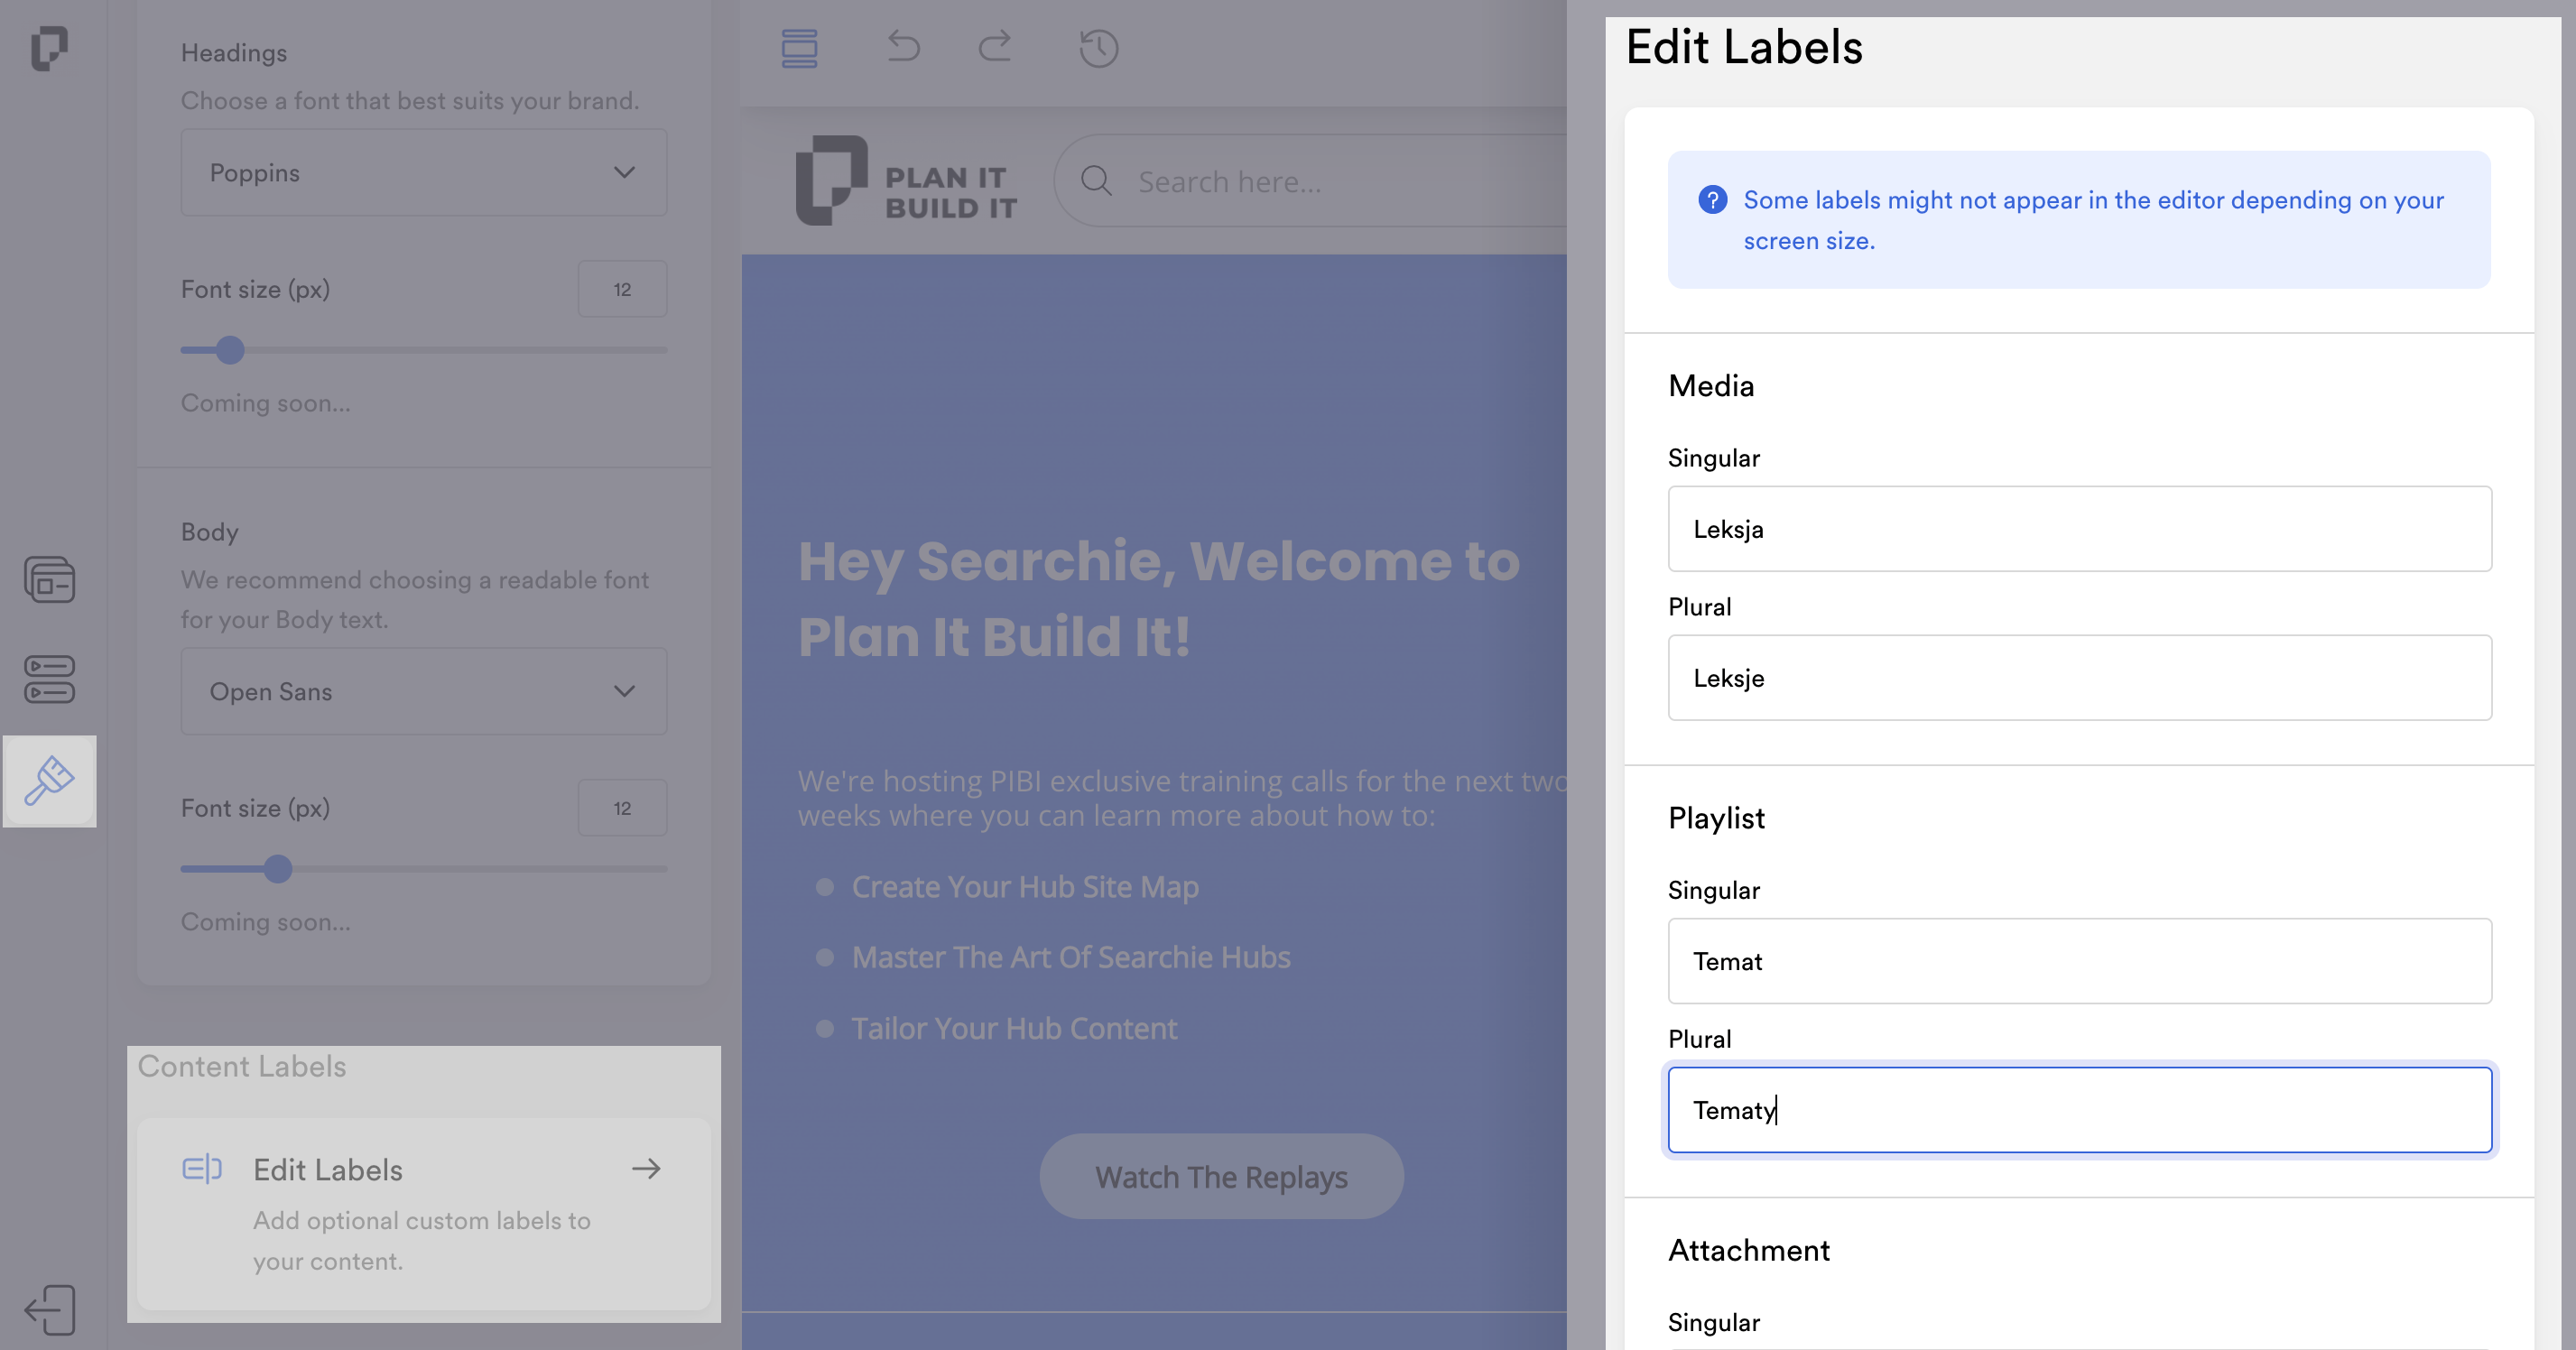Click the Watch The Replays button

point(1221,1177)
